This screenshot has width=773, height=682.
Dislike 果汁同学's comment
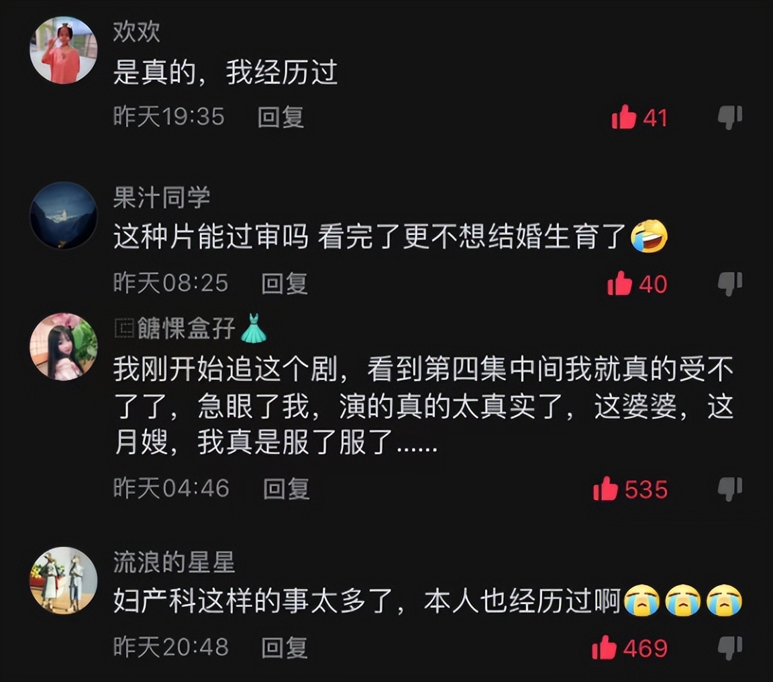(730, 283)
